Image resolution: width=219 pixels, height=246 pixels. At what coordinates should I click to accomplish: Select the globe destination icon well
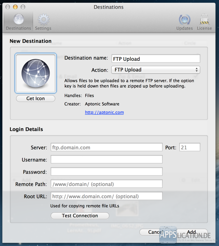click(x=36, y=73)
